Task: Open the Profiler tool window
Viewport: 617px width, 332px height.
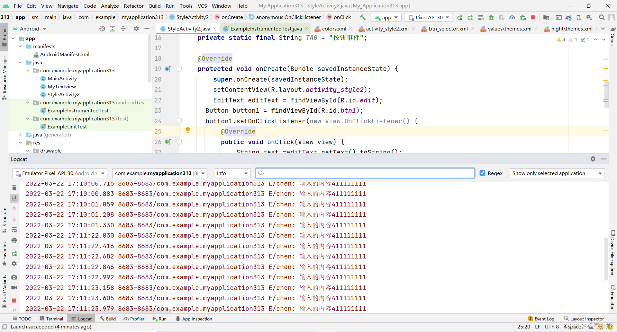Action: 134,319
